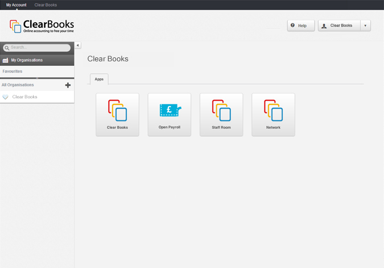
Task: Expand the user account dropdown arrow
Action: point(365,26)
